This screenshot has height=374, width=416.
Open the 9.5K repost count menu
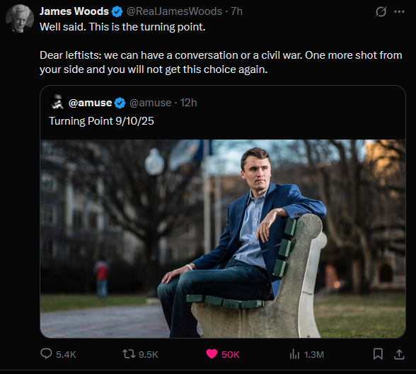pyautogui.click(x=149, y=355)
